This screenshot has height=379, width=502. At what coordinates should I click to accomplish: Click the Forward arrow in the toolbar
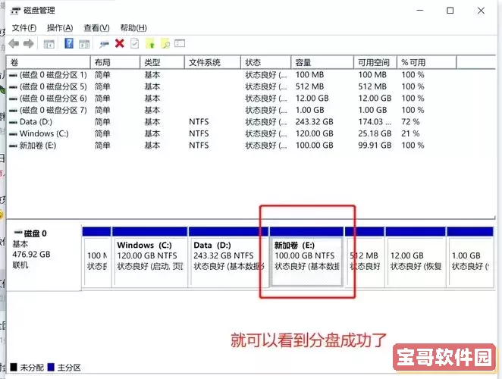29,43
